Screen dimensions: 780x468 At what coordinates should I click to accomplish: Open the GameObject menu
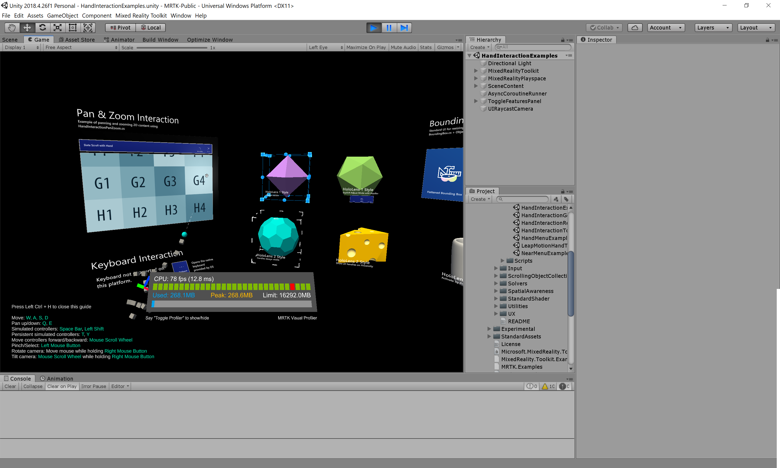point(62,15)
